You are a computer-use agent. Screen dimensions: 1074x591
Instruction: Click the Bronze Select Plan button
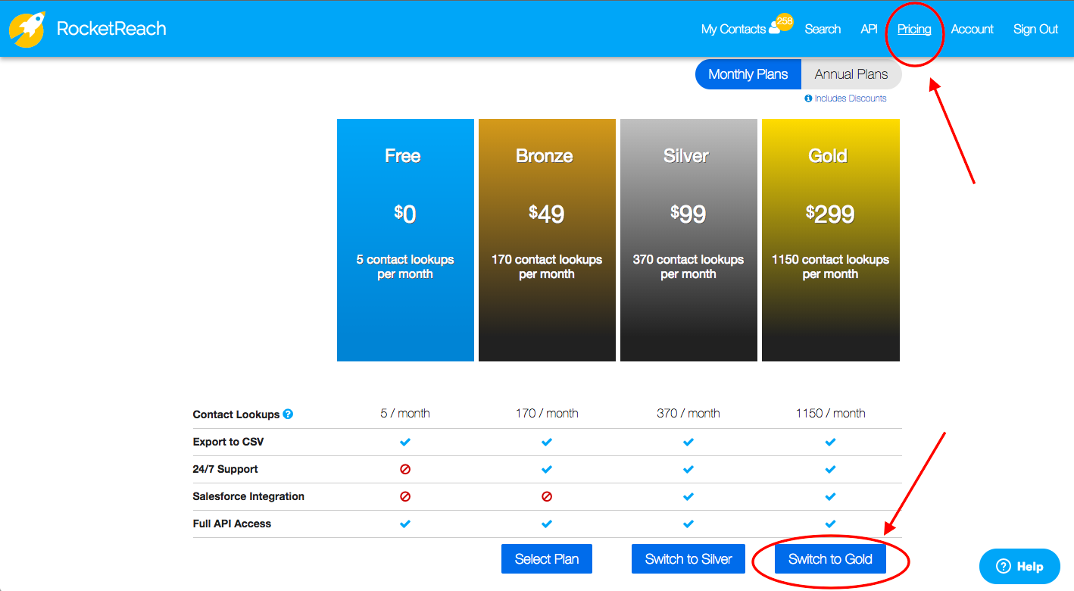[547, 559]
